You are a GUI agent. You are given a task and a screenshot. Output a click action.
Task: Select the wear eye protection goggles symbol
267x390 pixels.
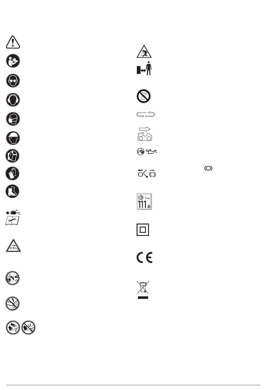pyautogui.click(x=13, y=81)
